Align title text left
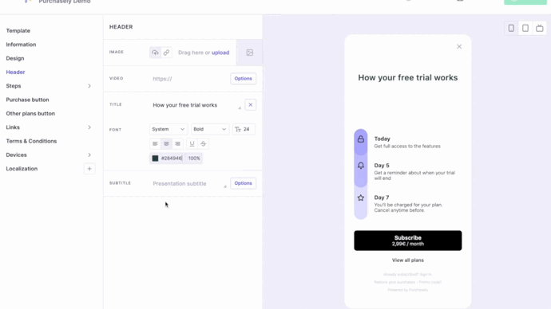551x309 pixels. (155, 143)
